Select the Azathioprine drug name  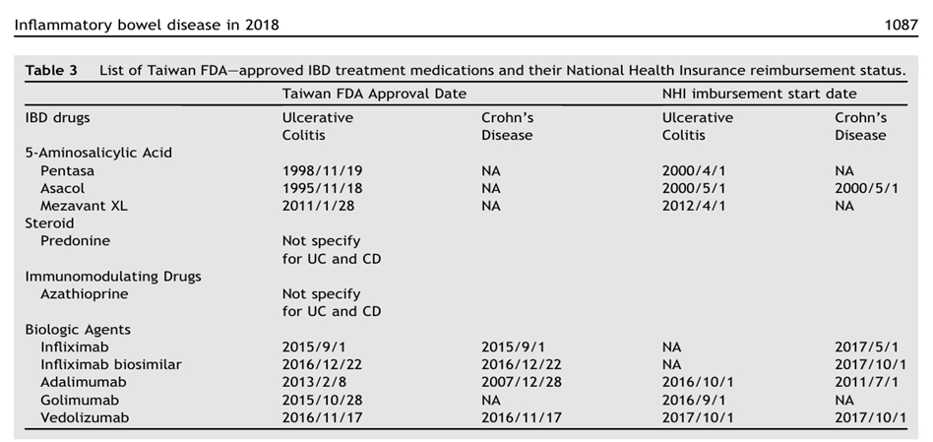pos(84,294)
